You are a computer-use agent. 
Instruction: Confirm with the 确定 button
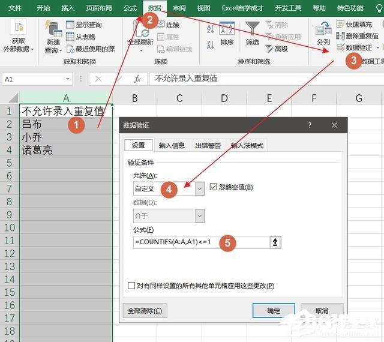(x=274, y=311)
